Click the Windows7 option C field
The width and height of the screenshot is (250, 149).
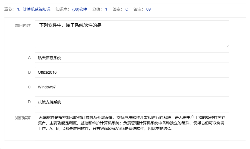coord(132,87)
